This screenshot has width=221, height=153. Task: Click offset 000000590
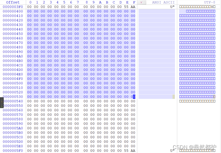click(13, 124)
